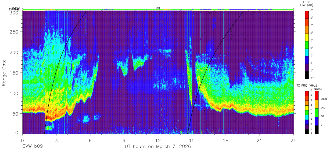Pick the red swatch in the NOISE scale

317,95
